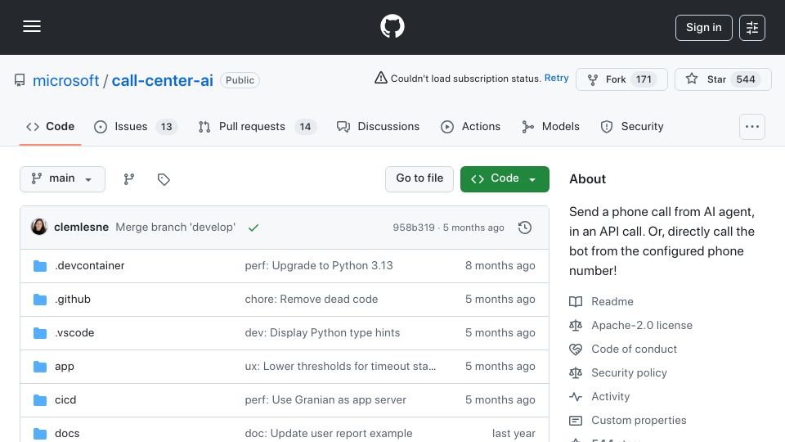Image resolution: width=785 pixels, height=442 pixels.
Task: Show more tabs via ellipsis button
Action: [x=752, y=127]
